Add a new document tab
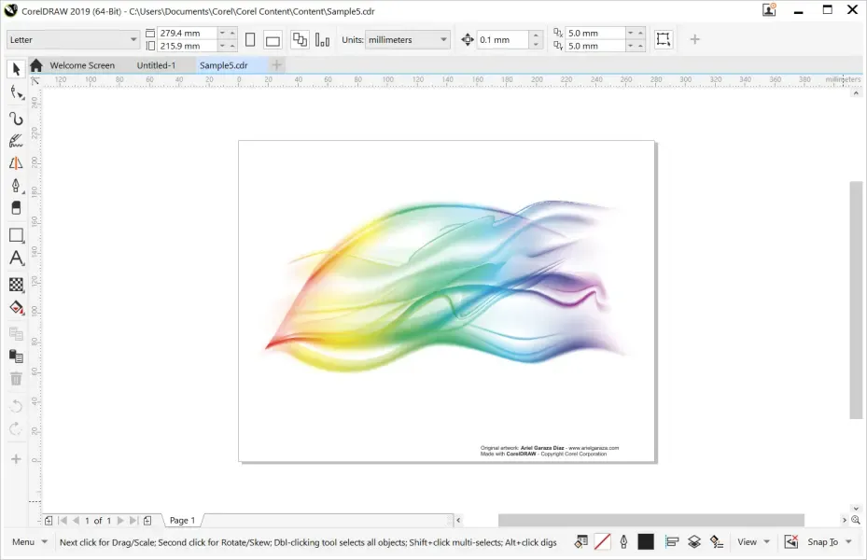 coord(276,65)
